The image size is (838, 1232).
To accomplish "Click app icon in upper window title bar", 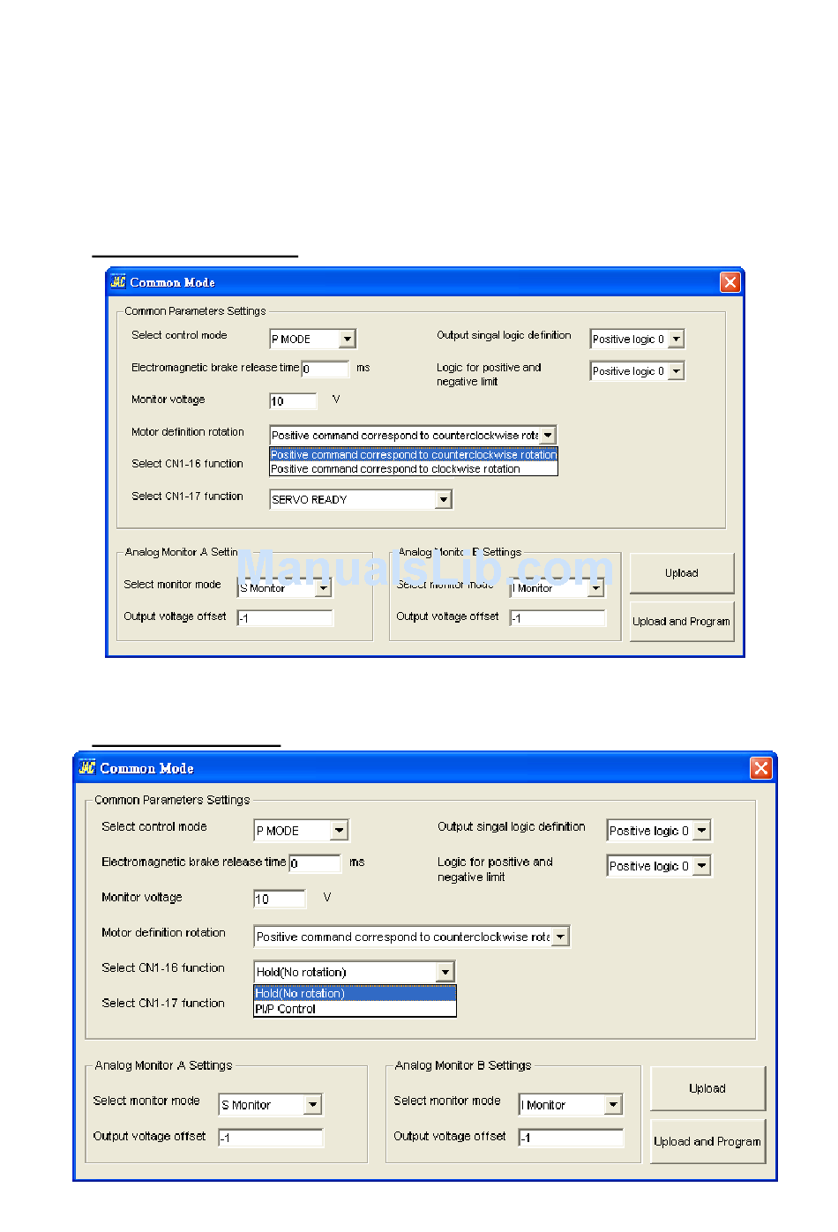I will (118, 282).
